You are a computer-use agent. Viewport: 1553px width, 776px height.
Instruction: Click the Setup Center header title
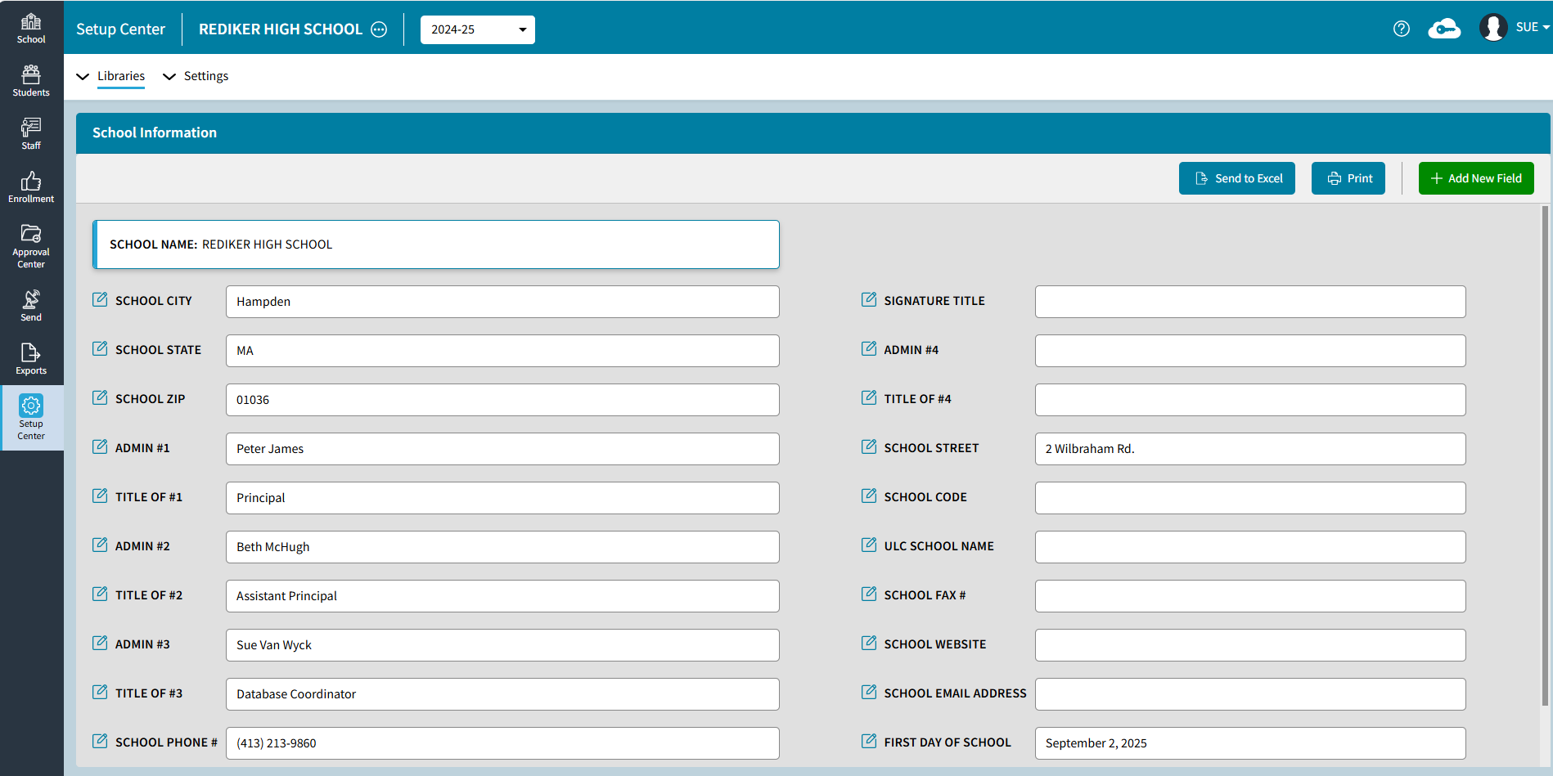(120, 29)
